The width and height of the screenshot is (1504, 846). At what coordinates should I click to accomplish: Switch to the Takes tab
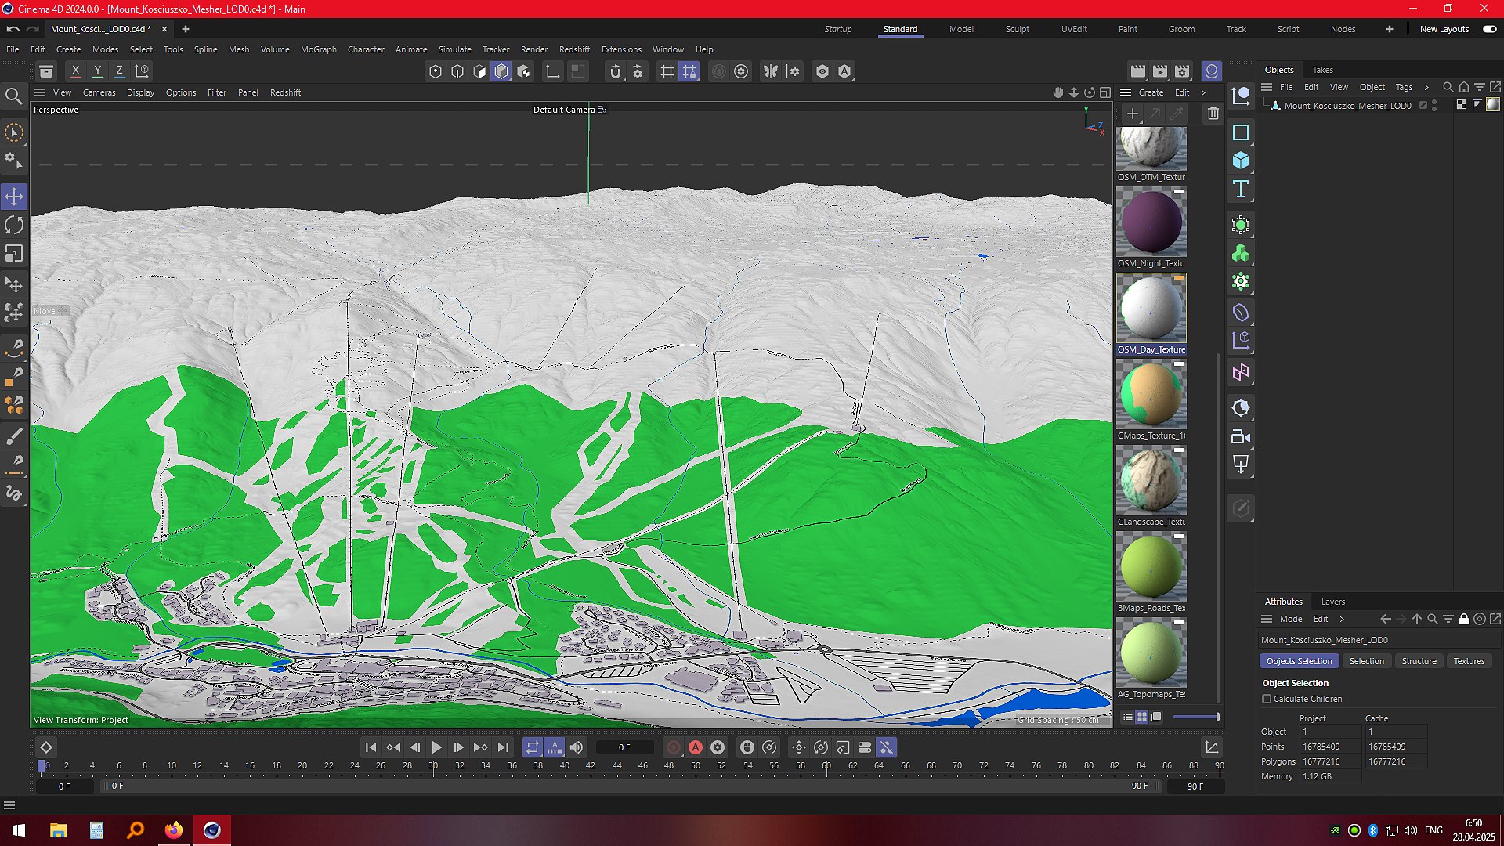click(x=1323, y=70)
